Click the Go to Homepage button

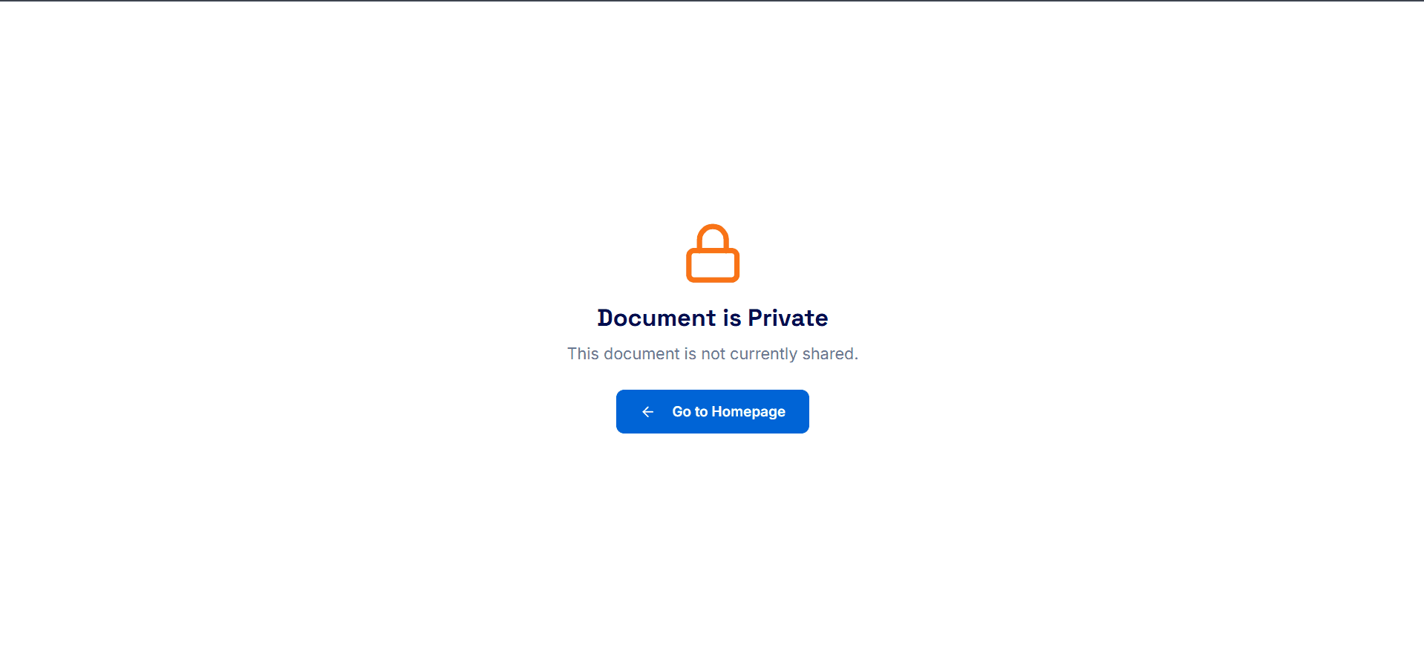712,411
